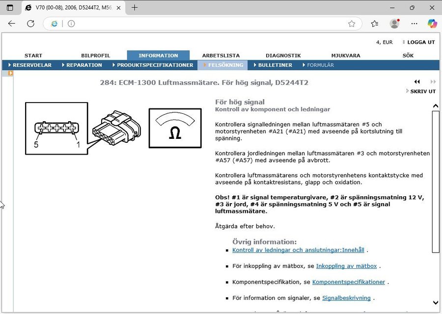Open the ARBETSLISTA tab
This screenshot has height=314, width=442.
[221, 55]
